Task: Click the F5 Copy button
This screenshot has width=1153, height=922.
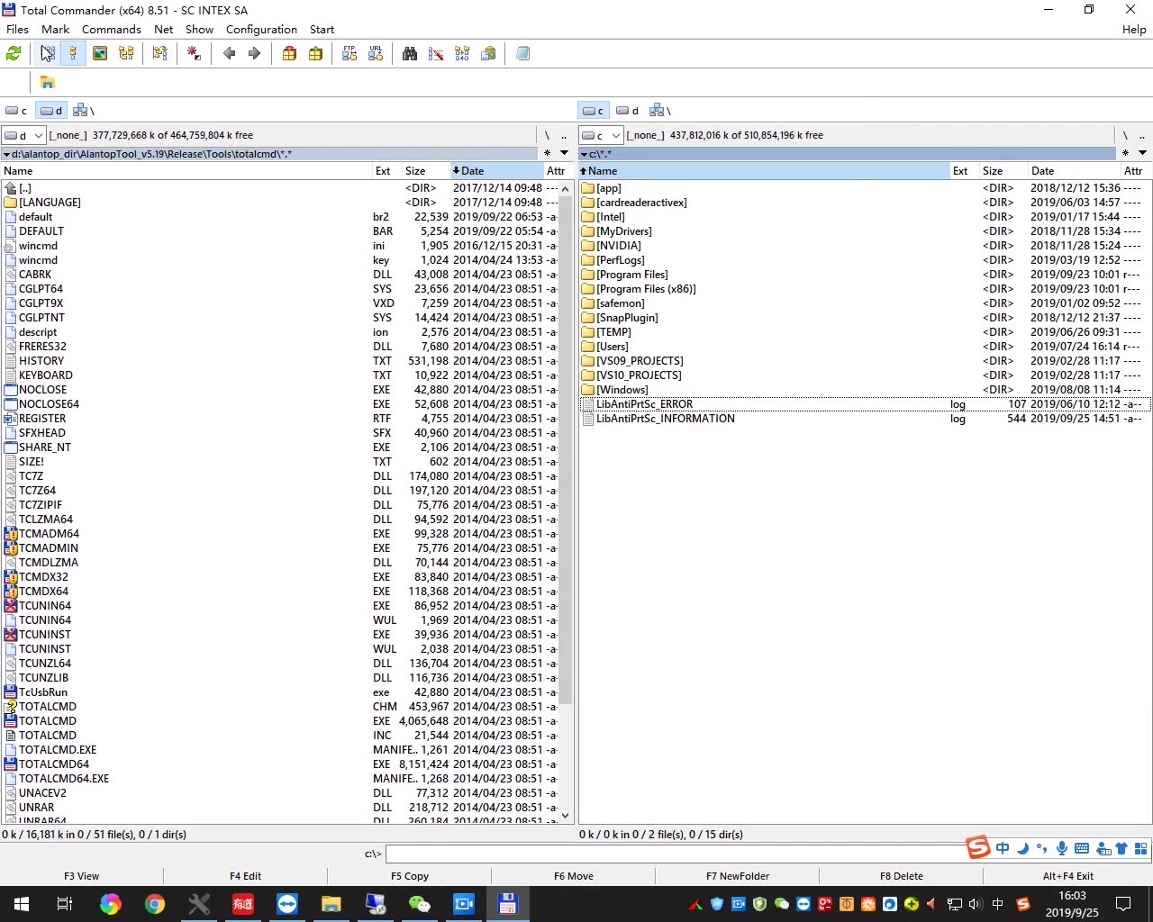Action: point(410,875)
